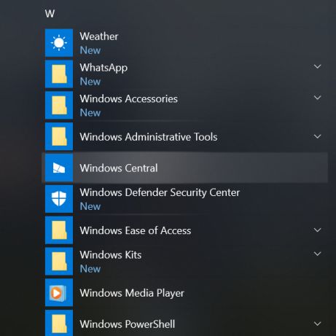Select the WhatsApp label text

[x=103, y=68]
